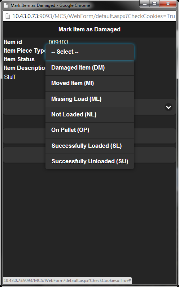Select Successfully Loaded (SL) status
The width and height of the screenshot is (179, 287).
(x=89, y=146)
